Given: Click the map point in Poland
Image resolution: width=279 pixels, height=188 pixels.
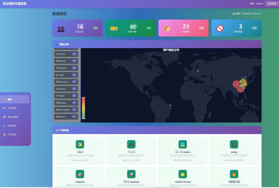Looking at the screenshot, I should coord(198,71).
